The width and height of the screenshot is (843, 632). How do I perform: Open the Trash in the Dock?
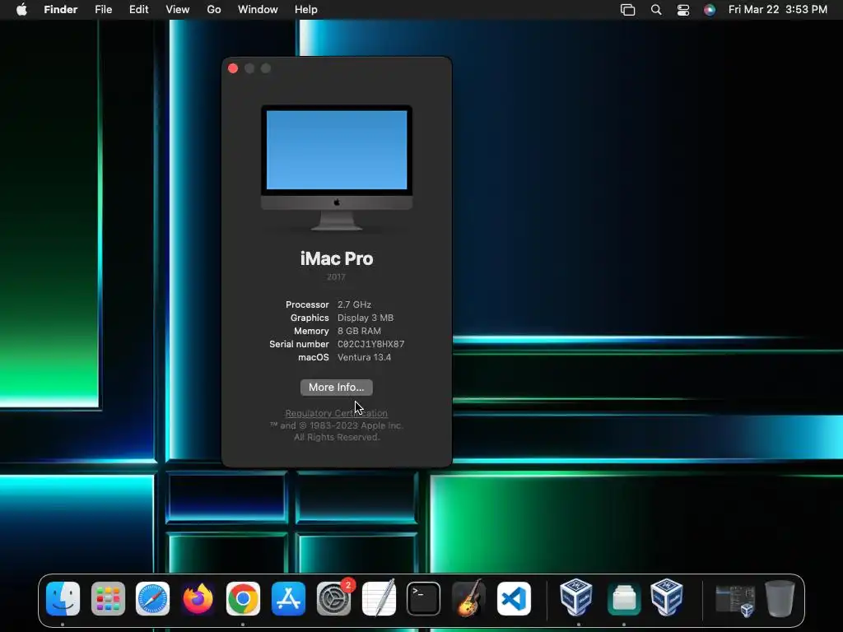[x=780, y=598]
